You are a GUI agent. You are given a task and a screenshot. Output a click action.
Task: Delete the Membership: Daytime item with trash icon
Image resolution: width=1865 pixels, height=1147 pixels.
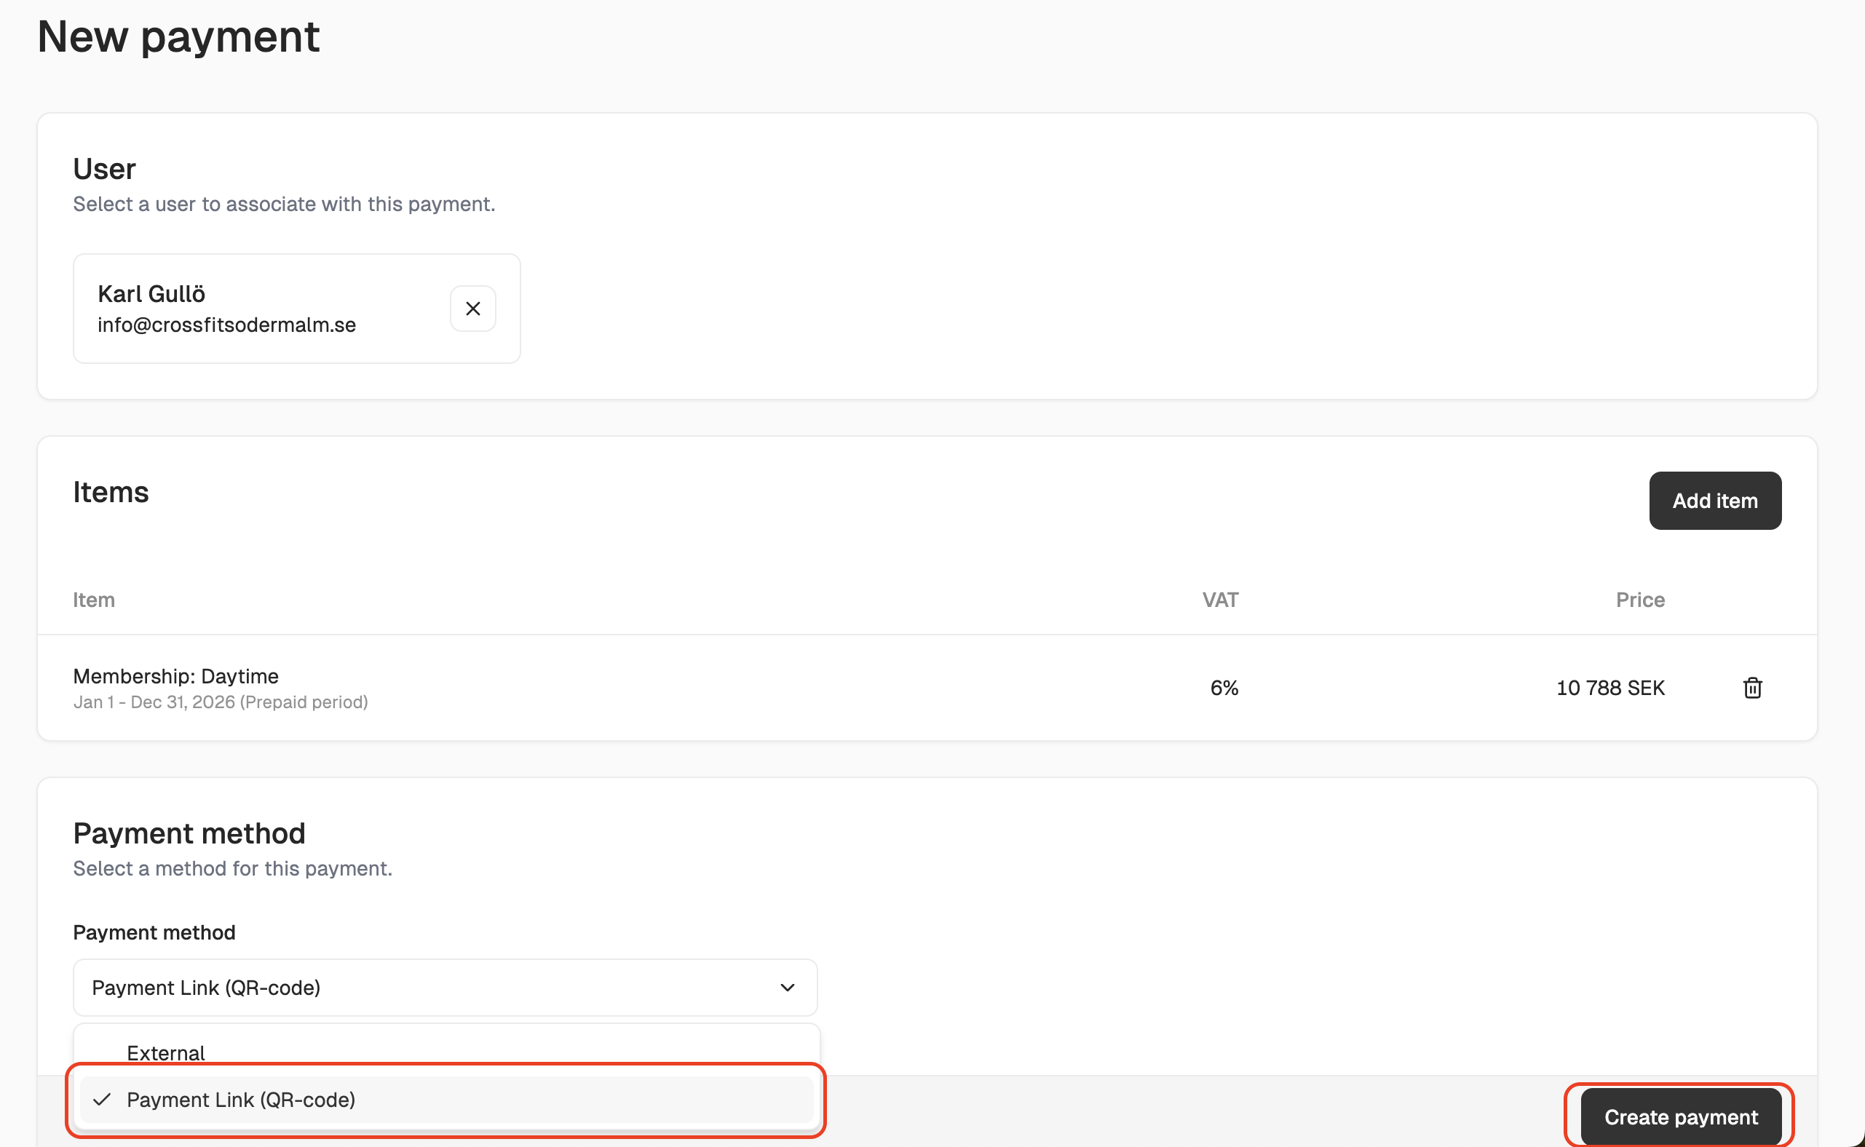click(x=1752, y=688)
